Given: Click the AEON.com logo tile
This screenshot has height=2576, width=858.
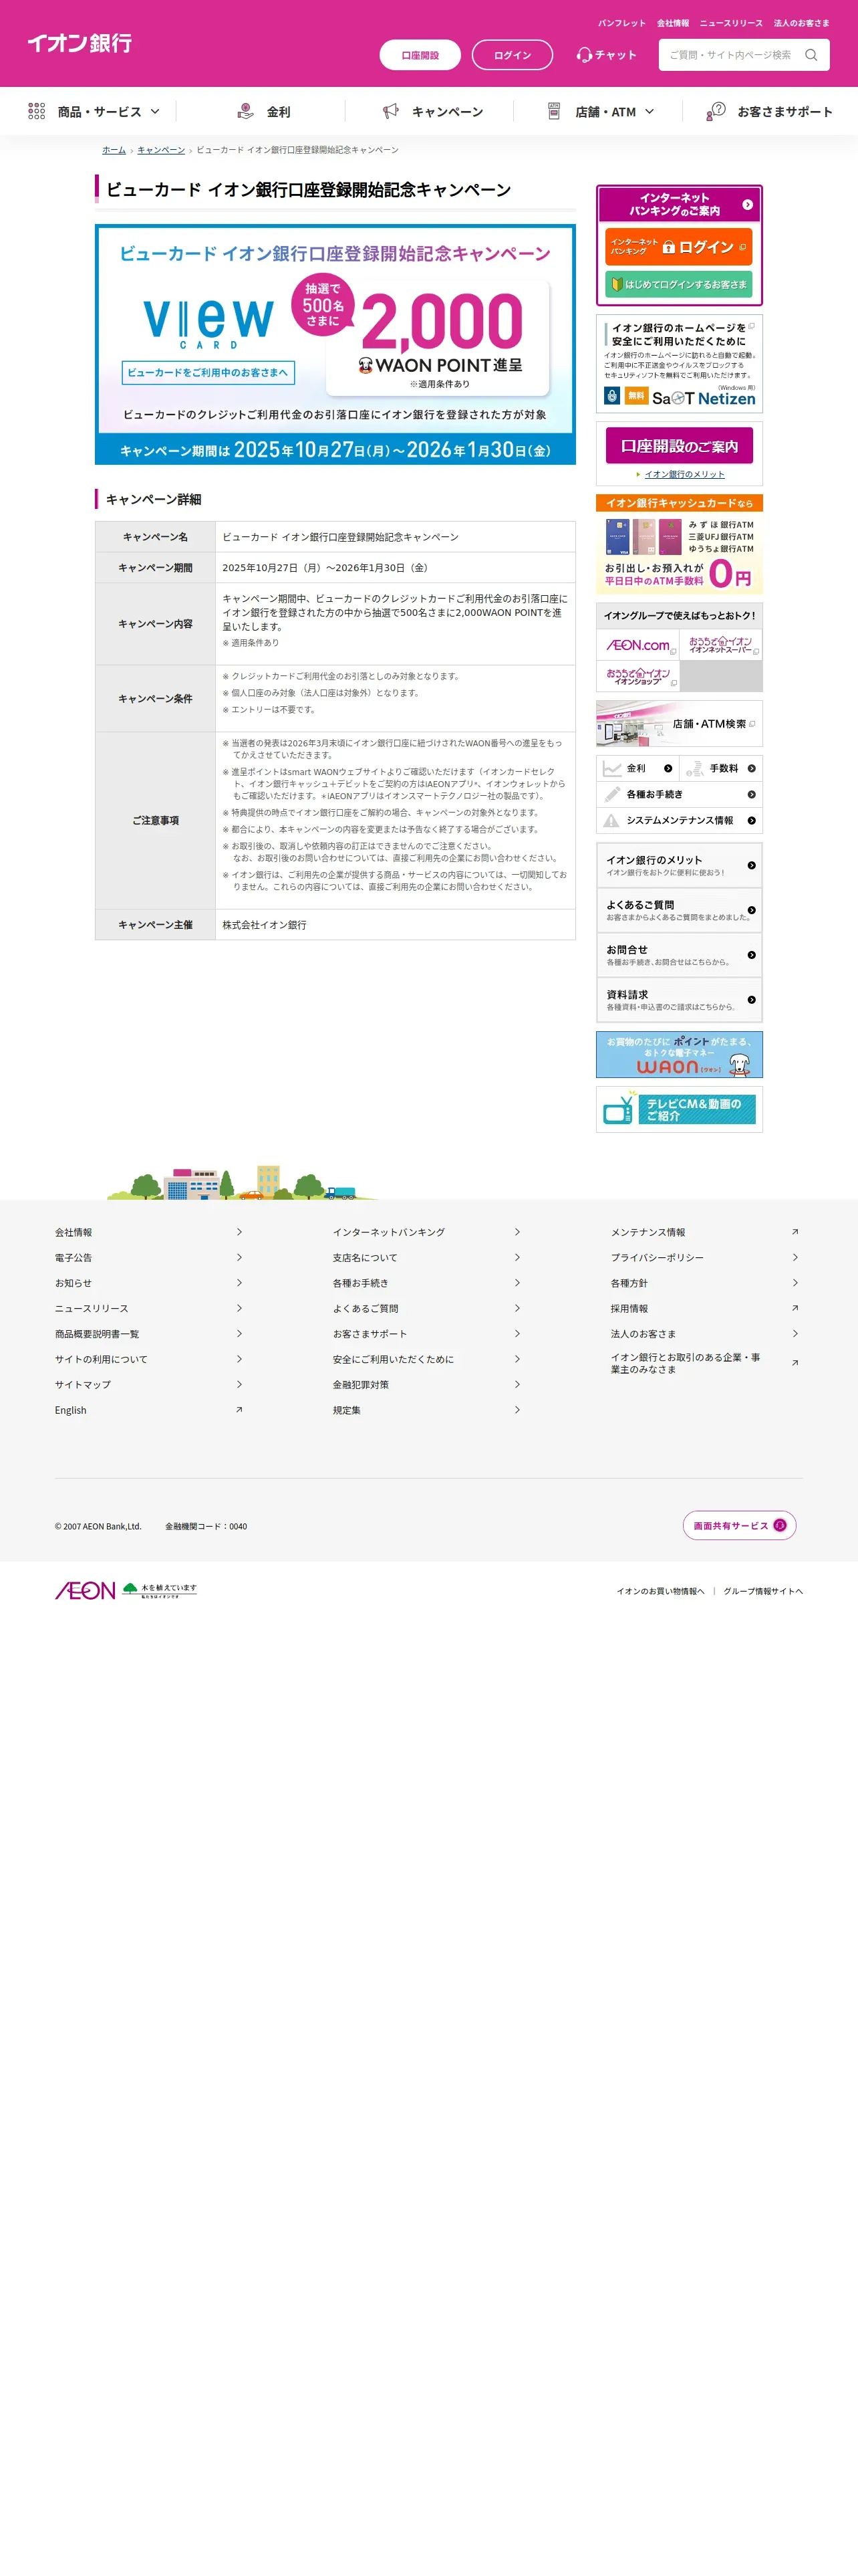Looking at the screenshot, I should tap(637, 645).
